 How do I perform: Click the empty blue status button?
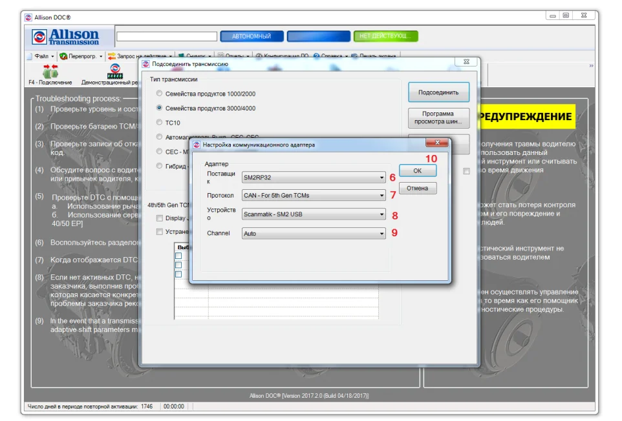[319, 36]
